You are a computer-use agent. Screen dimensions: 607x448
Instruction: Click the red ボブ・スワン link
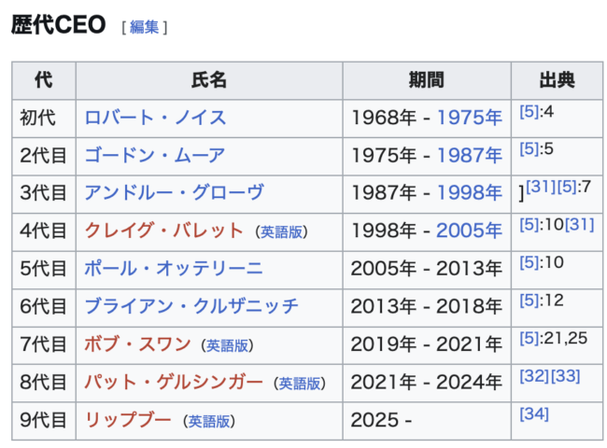point(137,344)
